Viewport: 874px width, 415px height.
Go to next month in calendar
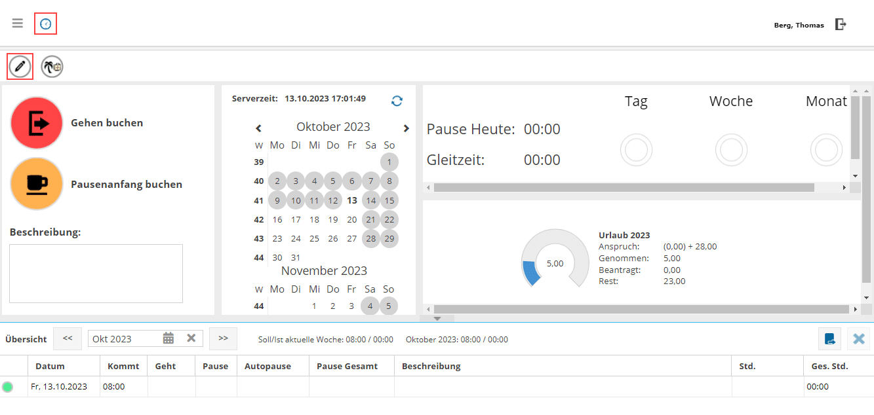tap(406, 128)
